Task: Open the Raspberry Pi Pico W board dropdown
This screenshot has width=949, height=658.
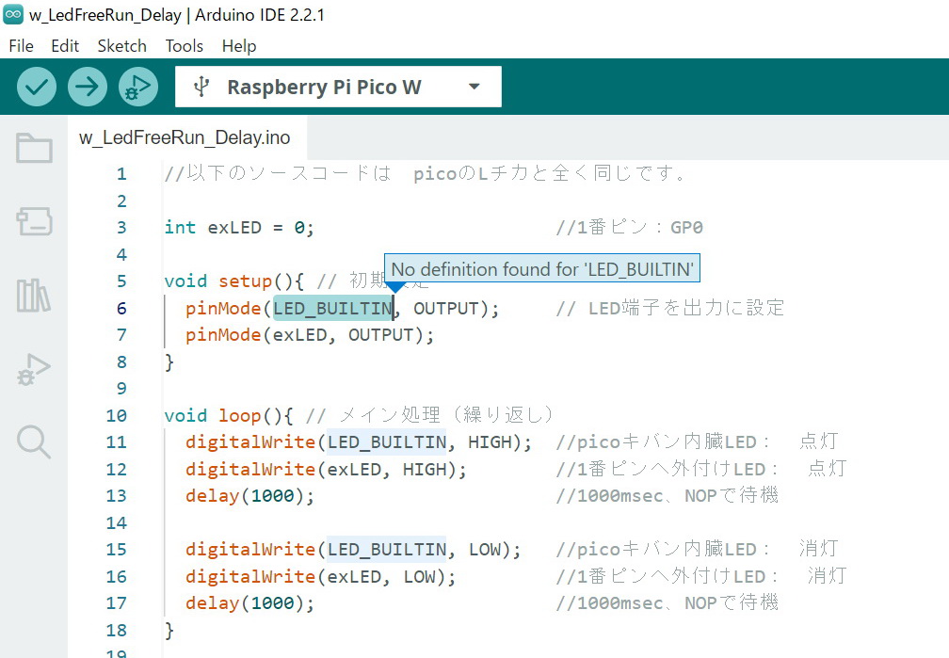Action: [x=338, y=87]
